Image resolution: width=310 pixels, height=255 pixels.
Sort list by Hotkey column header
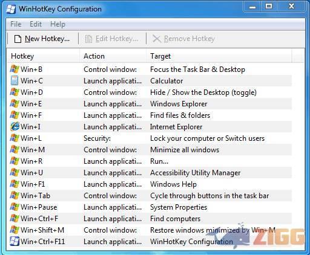(43, 56)
